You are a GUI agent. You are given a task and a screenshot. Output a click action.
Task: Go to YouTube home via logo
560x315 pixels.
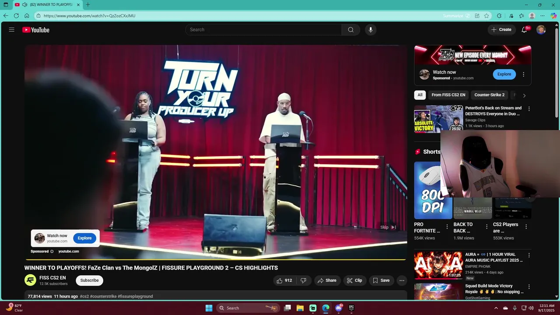click(x=36, y=30)
